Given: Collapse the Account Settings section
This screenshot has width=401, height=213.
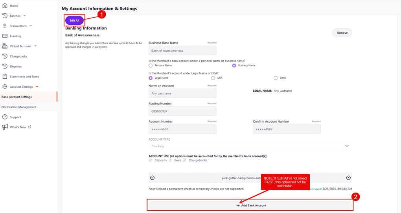Looking at the screenshot, I should (x=37, y=87).
